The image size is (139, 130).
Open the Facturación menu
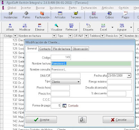click(x=89, y=8)
